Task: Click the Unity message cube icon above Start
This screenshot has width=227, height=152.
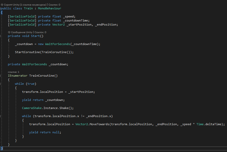Action: tap(9, 32)
